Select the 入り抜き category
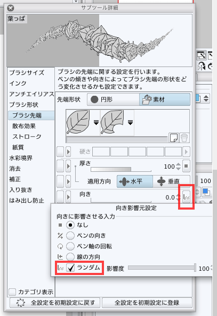The width and height of the screenshot is (217, 316). [x=21, y=190]
